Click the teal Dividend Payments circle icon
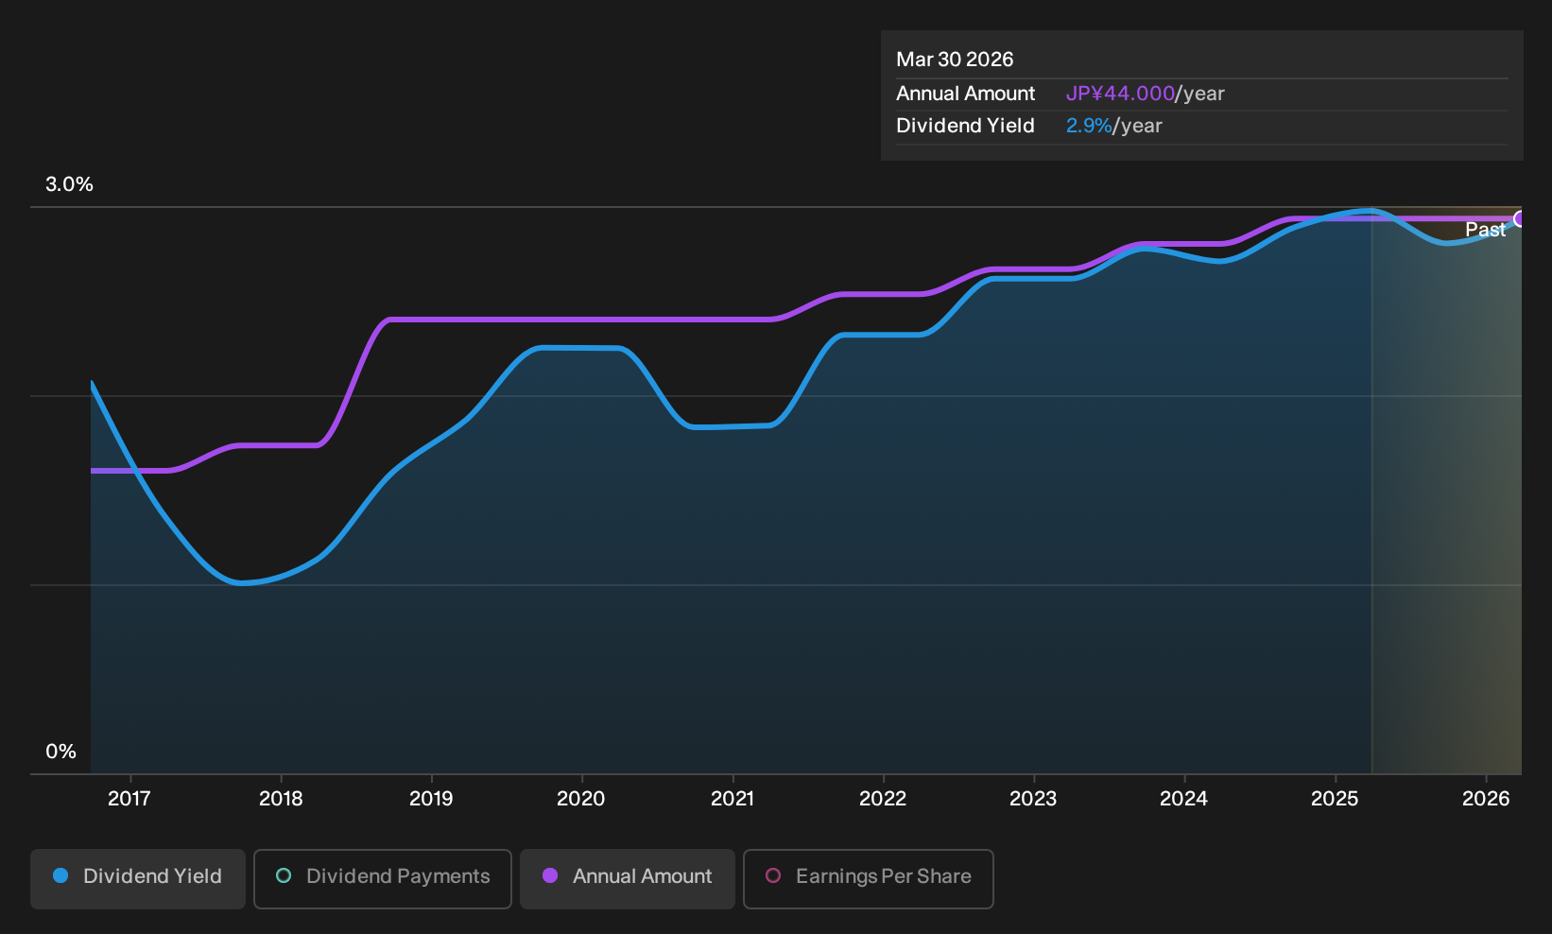 (284, 875)
